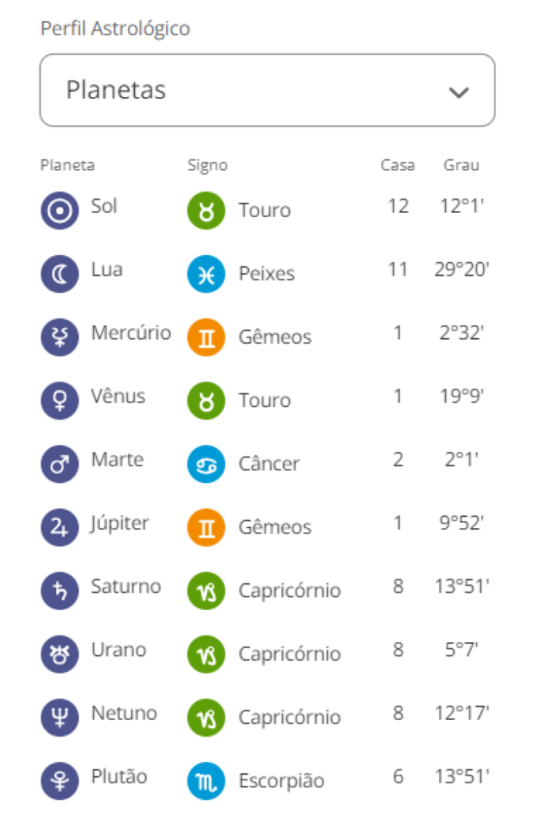Select the Marte planet symbol
This screenshot has width=535, height=817.
(x=60, y=463)
